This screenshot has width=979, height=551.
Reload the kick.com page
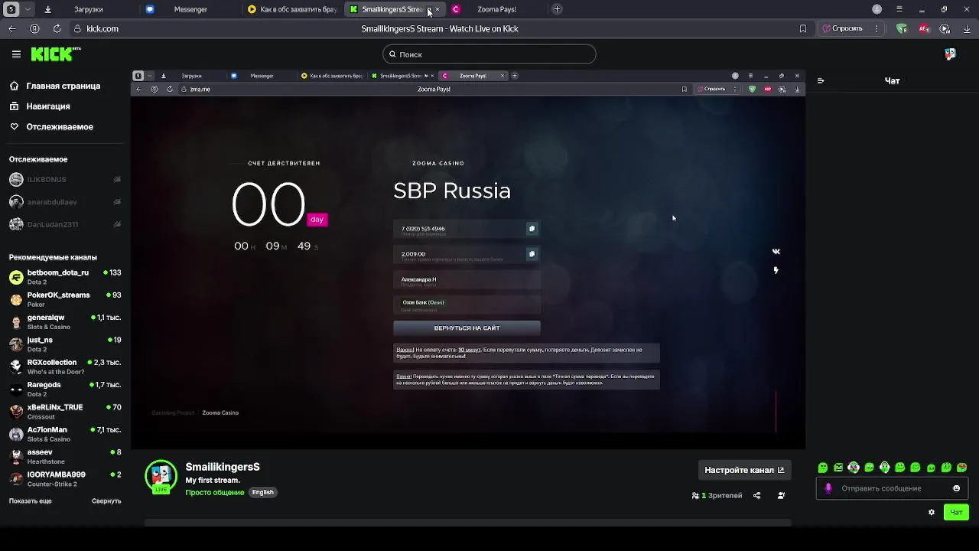tap(57, 28)
